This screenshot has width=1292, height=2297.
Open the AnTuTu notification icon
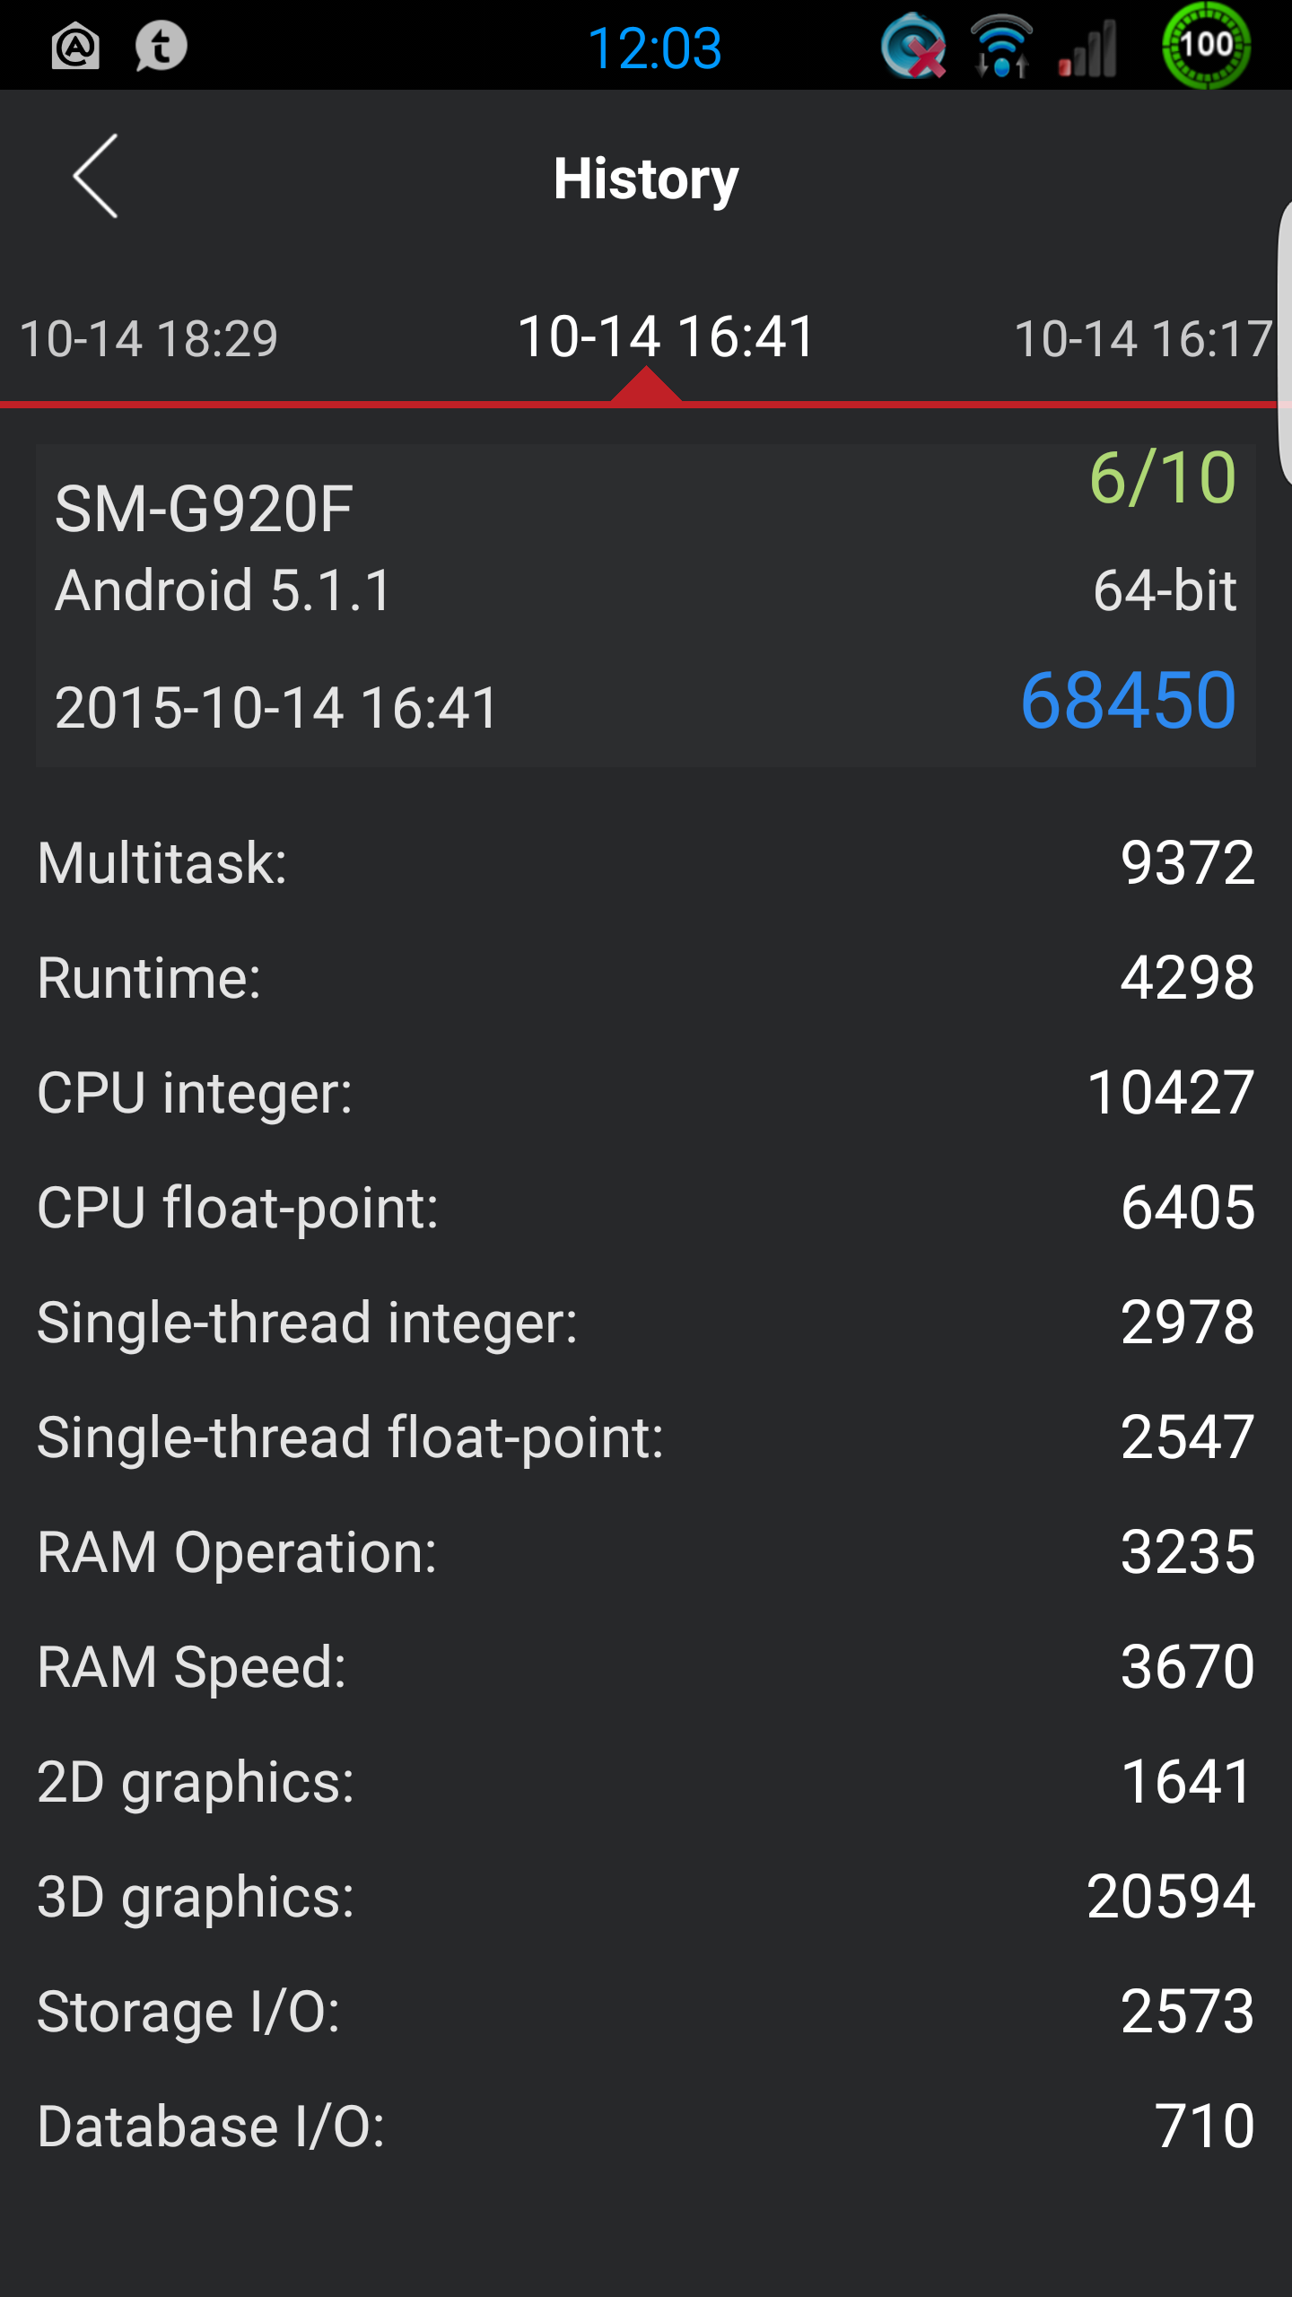tap(75, 46)
